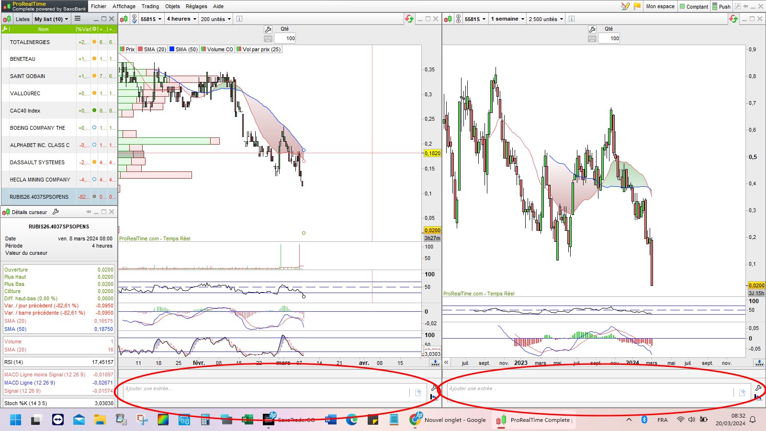Open the Affichage menu
766x431 pixels.
[x=124, y=6]
